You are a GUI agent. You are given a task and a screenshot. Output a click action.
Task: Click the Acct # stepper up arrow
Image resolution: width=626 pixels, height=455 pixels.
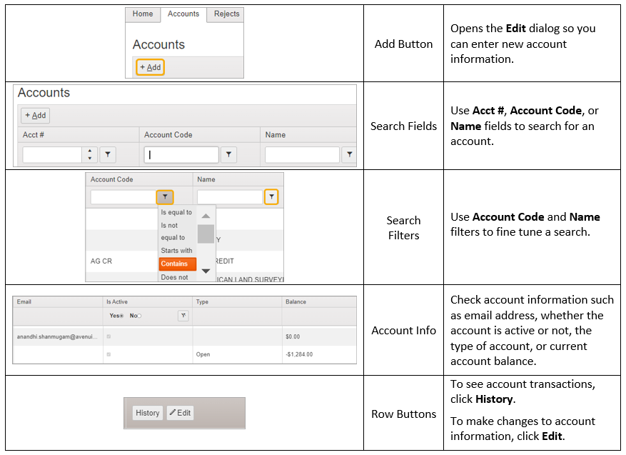90,151
